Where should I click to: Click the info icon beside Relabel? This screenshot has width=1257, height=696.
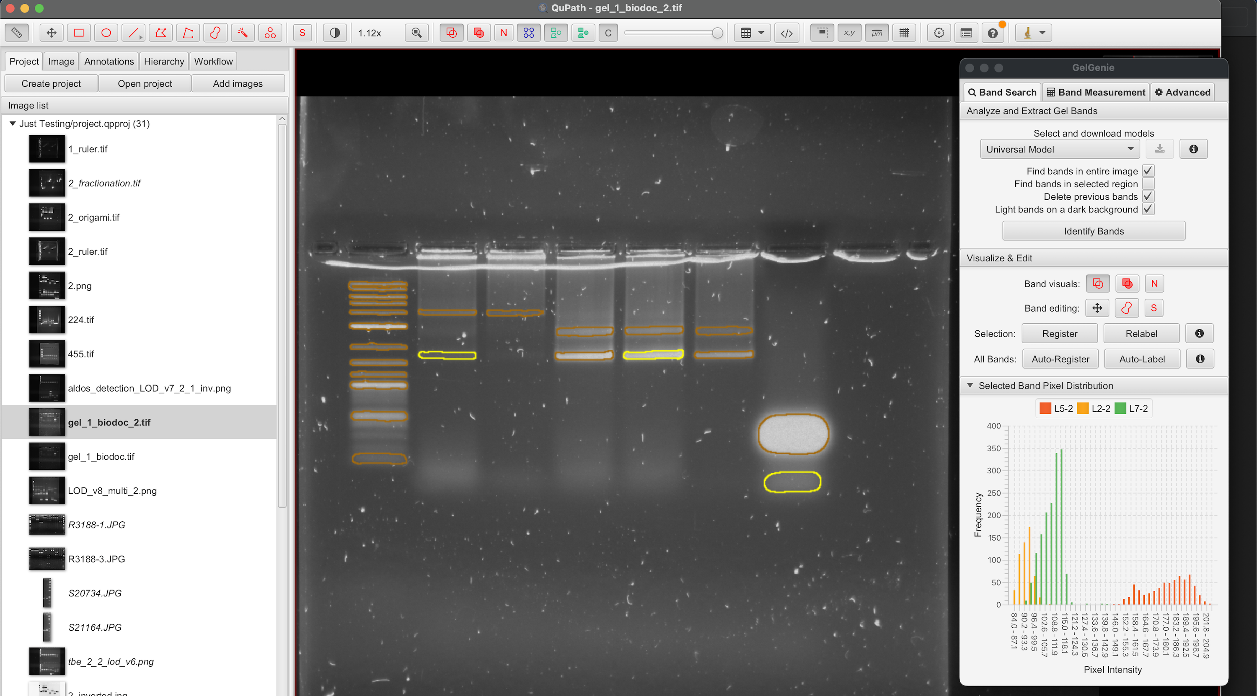tap(1200, 334)
